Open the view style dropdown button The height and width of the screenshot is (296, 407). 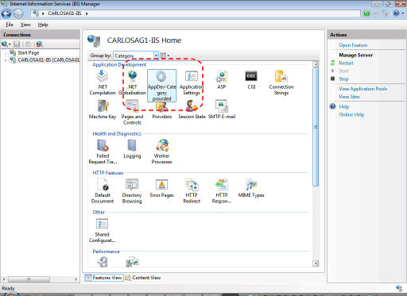click(165, 56)
